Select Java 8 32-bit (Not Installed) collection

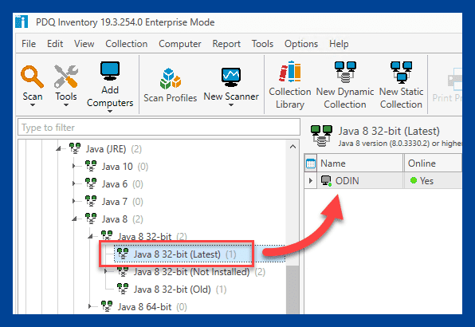tap(191, 271)
